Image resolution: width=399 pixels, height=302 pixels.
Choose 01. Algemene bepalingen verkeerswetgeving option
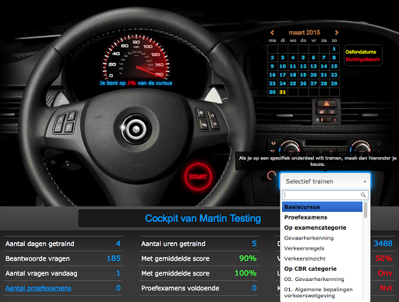pyautogui.click(x=322, y=293)
